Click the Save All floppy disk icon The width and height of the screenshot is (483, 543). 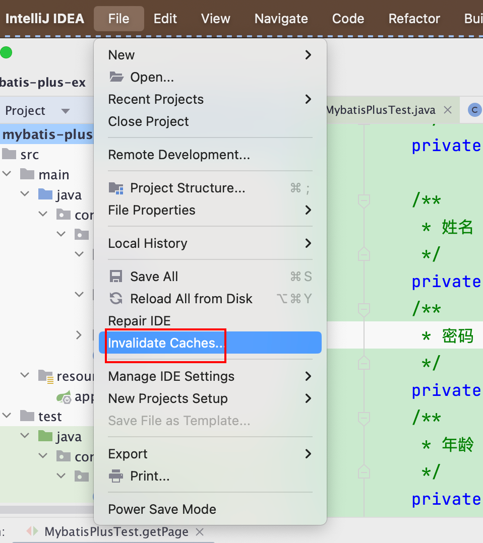[116, 277]
